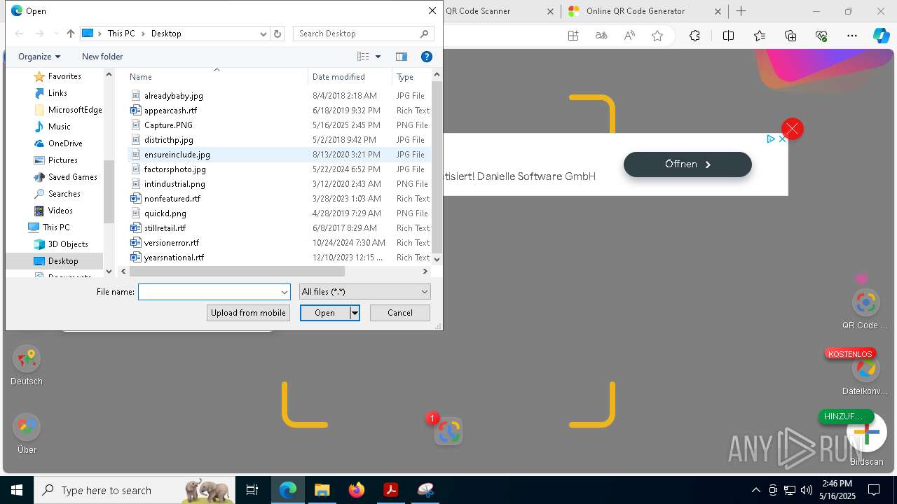The width and height of the screenshot is (897, 504).
Task: Click the New folder button
Action: [102, 57]
